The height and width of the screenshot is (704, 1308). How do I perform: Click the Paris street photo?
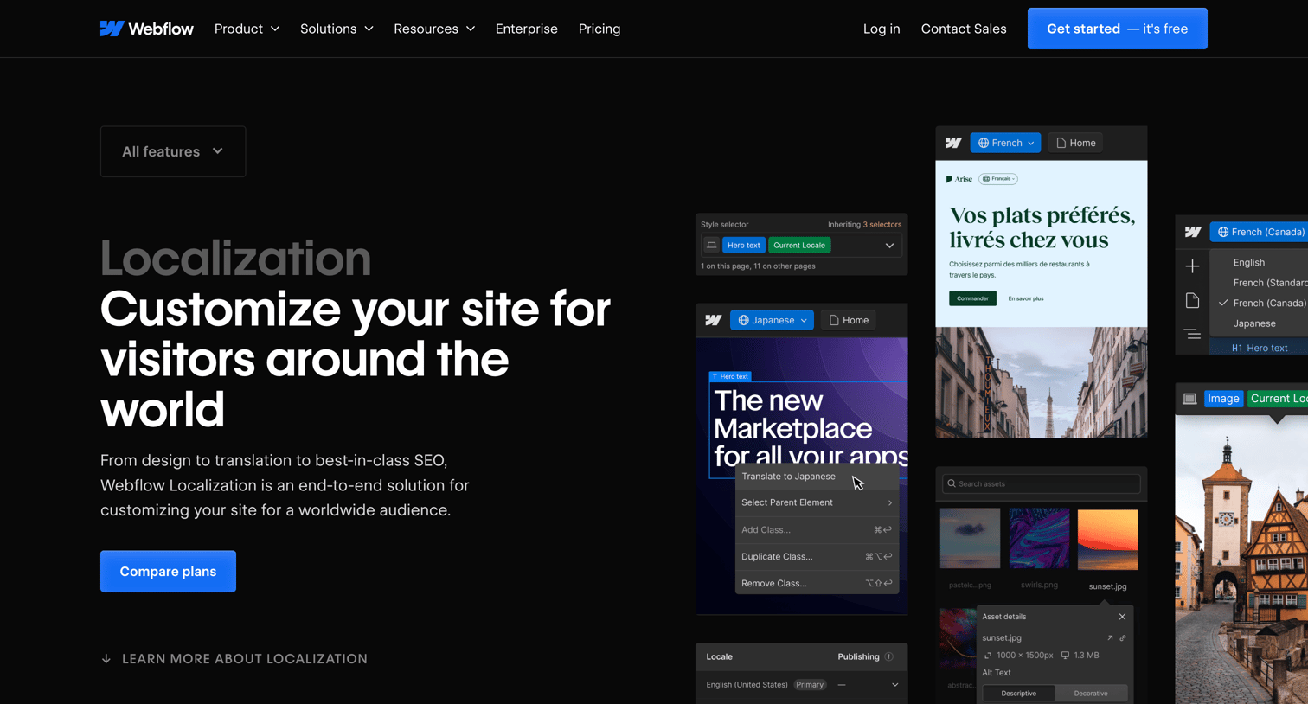click(1042, 382)
